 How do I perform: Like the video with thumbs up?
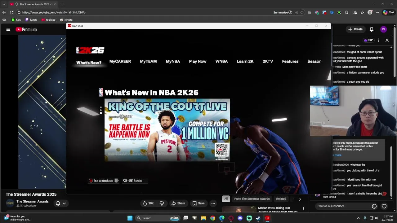pyautogui.click(x=148, y=203)
